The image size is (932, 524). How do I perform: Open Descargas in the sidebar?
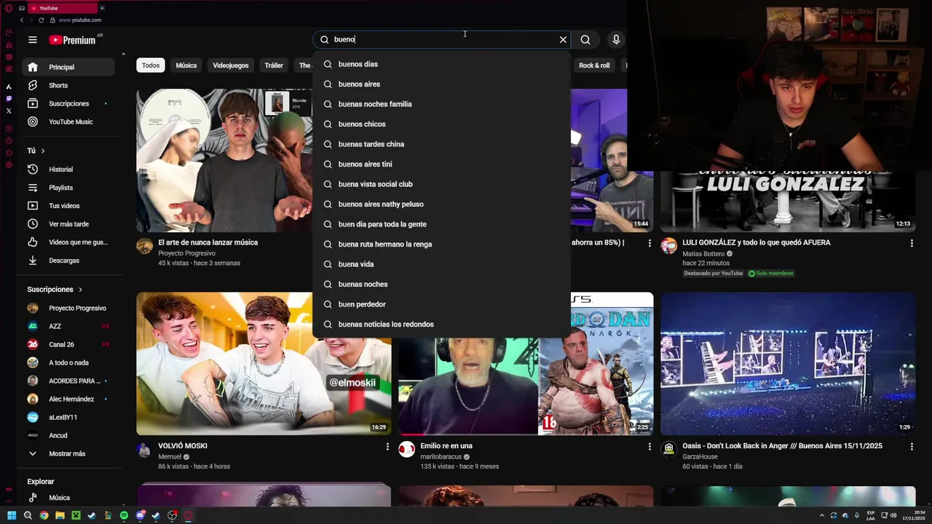(x=68, y=261)
